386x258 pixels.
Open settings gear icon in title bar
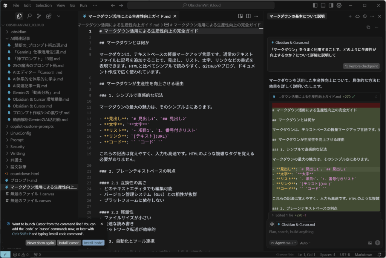[339, 6]
